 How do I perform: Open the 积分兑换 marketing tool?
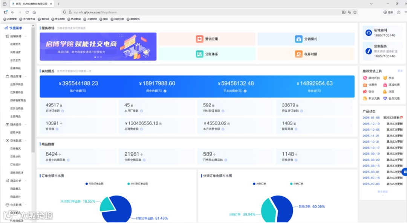371,98
